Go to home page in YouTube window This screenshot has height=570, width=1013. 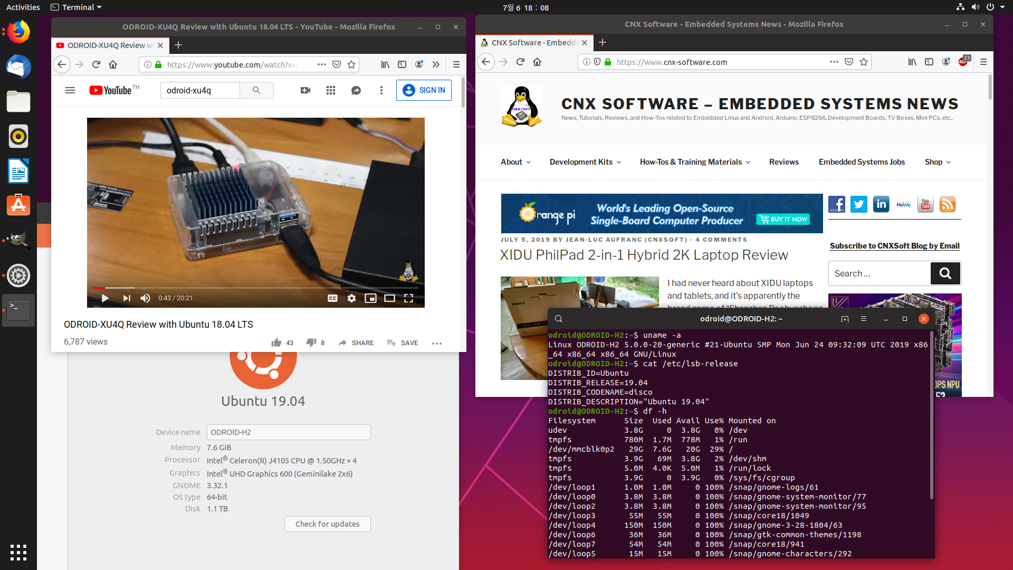click(113, 64)
